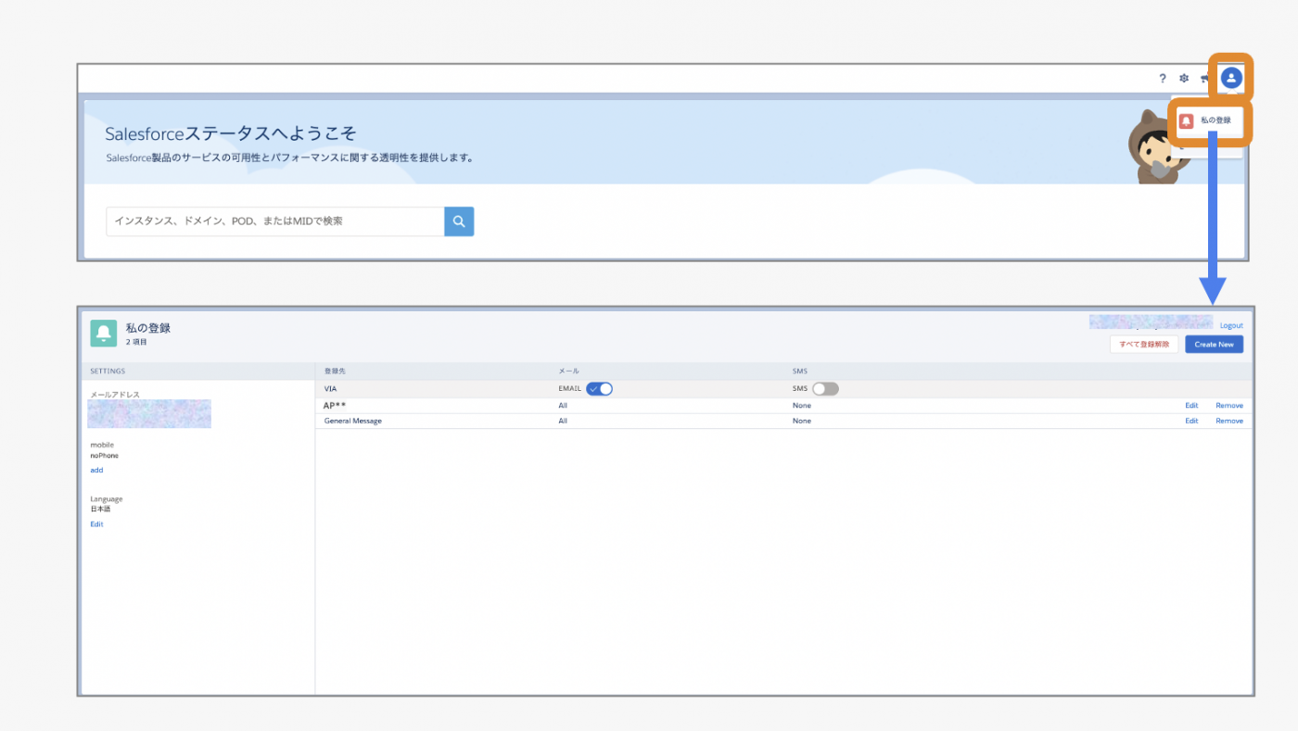Click the すべて登録解除 button

[1144, 345]
